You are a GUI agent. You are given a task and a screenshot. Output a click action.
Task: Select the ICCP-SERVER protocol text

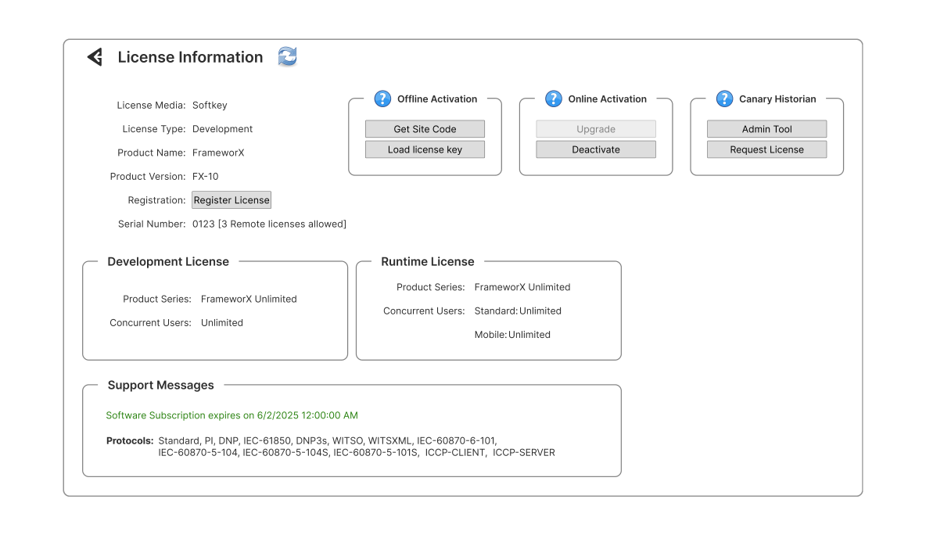point(524,452)
